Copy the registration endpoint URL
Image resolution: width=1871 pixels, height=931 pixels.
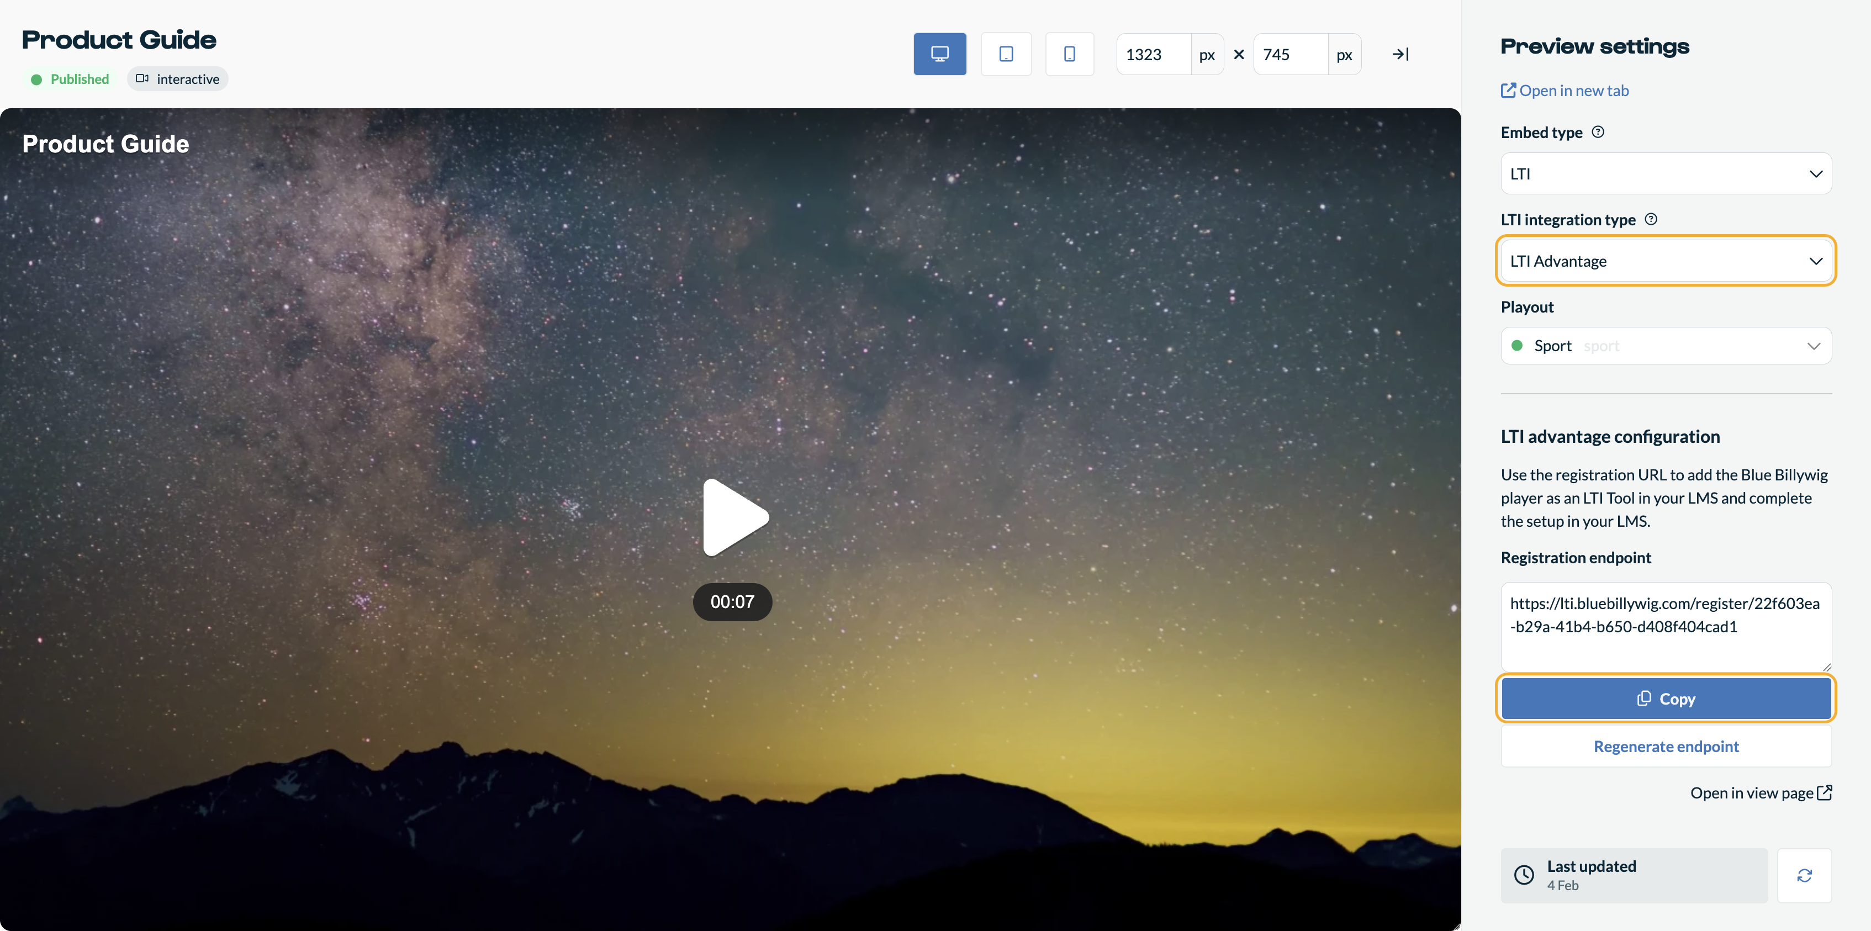(1666, 699)
